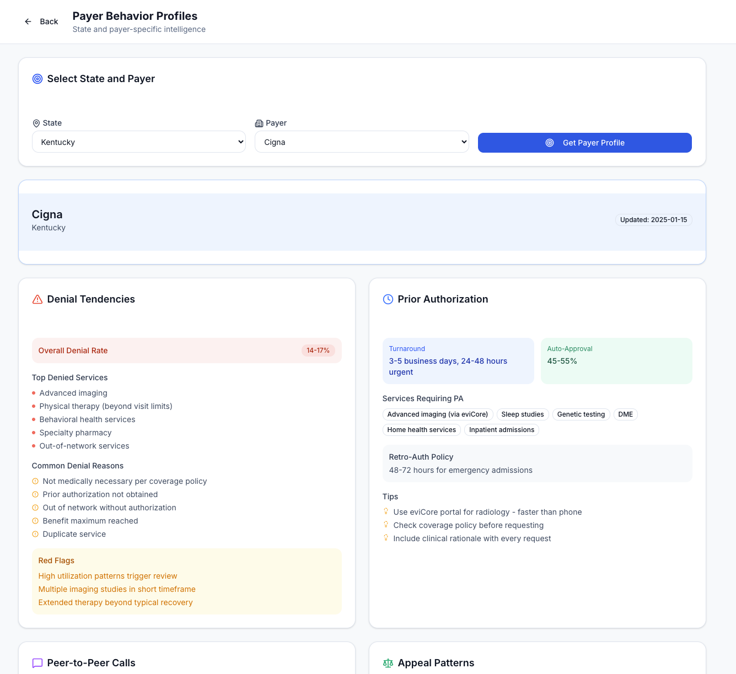Click the Cigna profile title
This screenshot has width=736, height=674.
coord(47,214)
